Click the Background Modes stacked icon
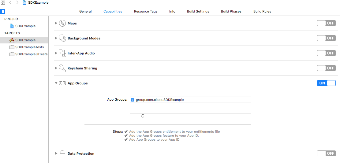This screenshot has width=340, height=163. coord(62,38)
